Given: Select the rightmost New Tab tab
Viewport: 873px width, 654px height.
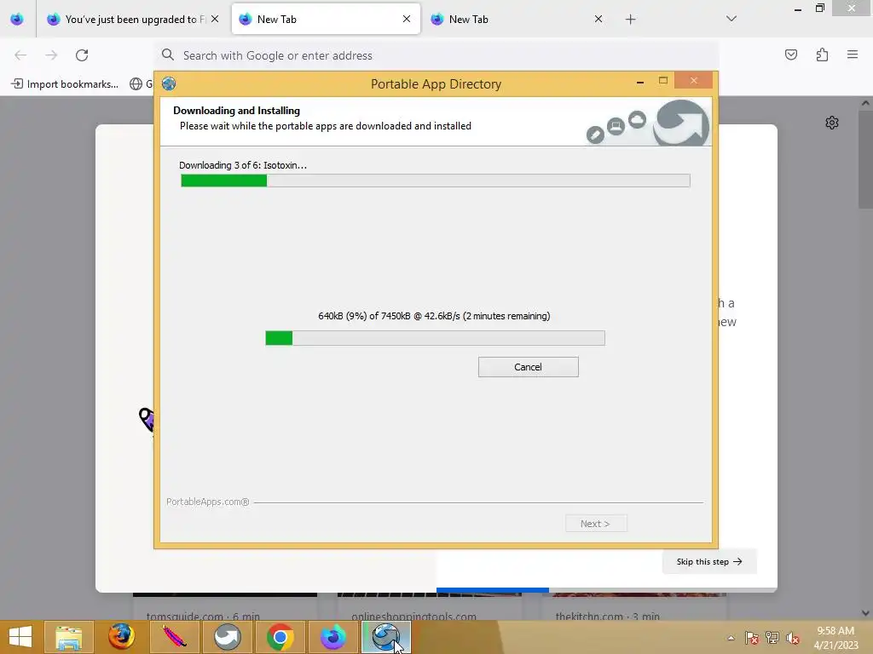Looking at the screenshot, I should (x=517, y=20).
